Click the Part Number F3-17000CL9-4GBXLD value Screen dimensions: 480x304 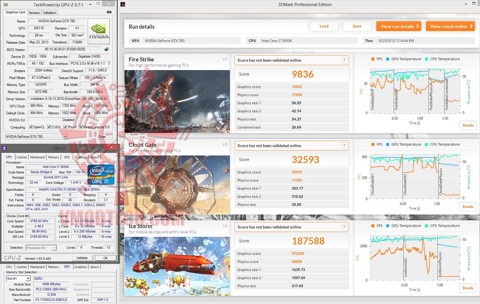pyautogui.click(x=51, y=300)
